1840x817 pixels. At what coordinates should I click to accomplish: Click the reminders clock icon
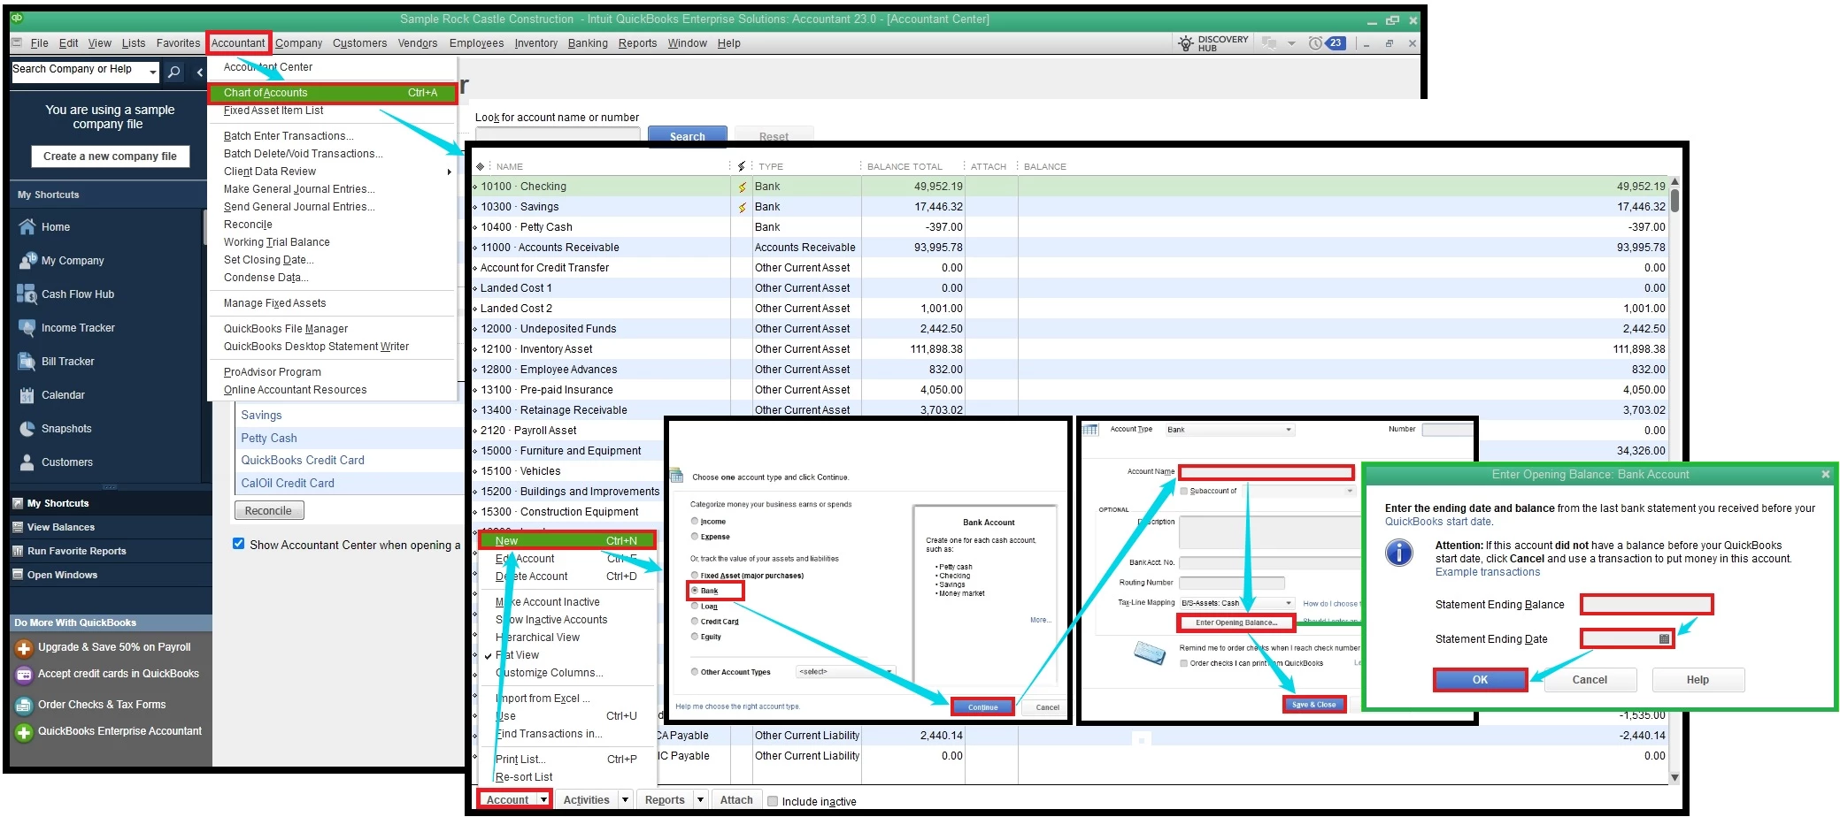pos(1316,43)
